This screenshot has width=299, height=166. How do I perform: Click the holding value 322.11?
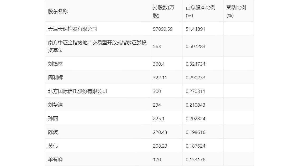[x=160, y=78]
